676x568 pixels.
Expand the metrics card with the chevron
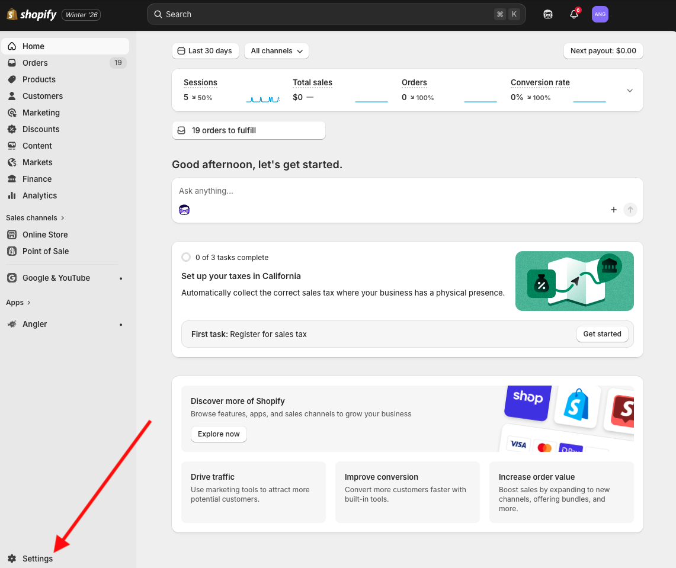coord(629,91)
